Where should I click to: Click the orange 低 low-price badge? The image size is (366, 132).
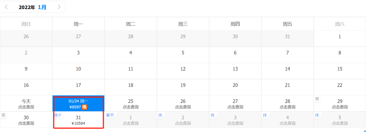point(84,107)
